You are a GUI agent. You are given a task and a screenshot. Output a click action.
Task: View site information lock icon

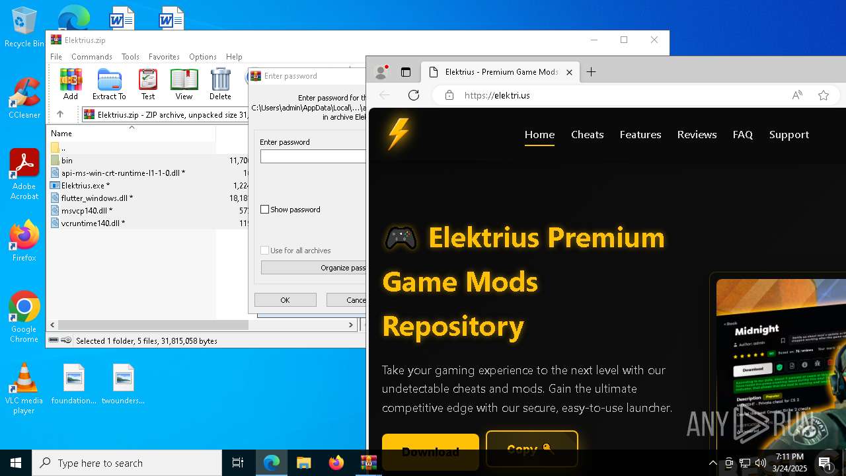point(449,95)
